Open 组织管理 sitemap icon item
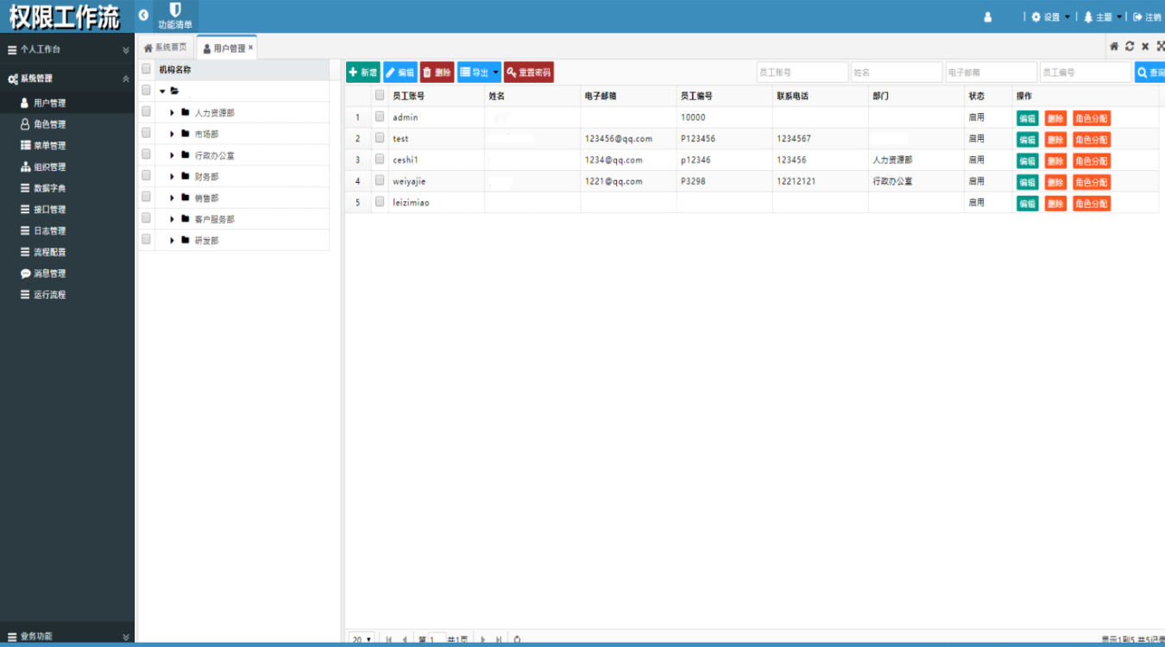The width and height of the screenshot is (1165, 647). click(67, 166)
